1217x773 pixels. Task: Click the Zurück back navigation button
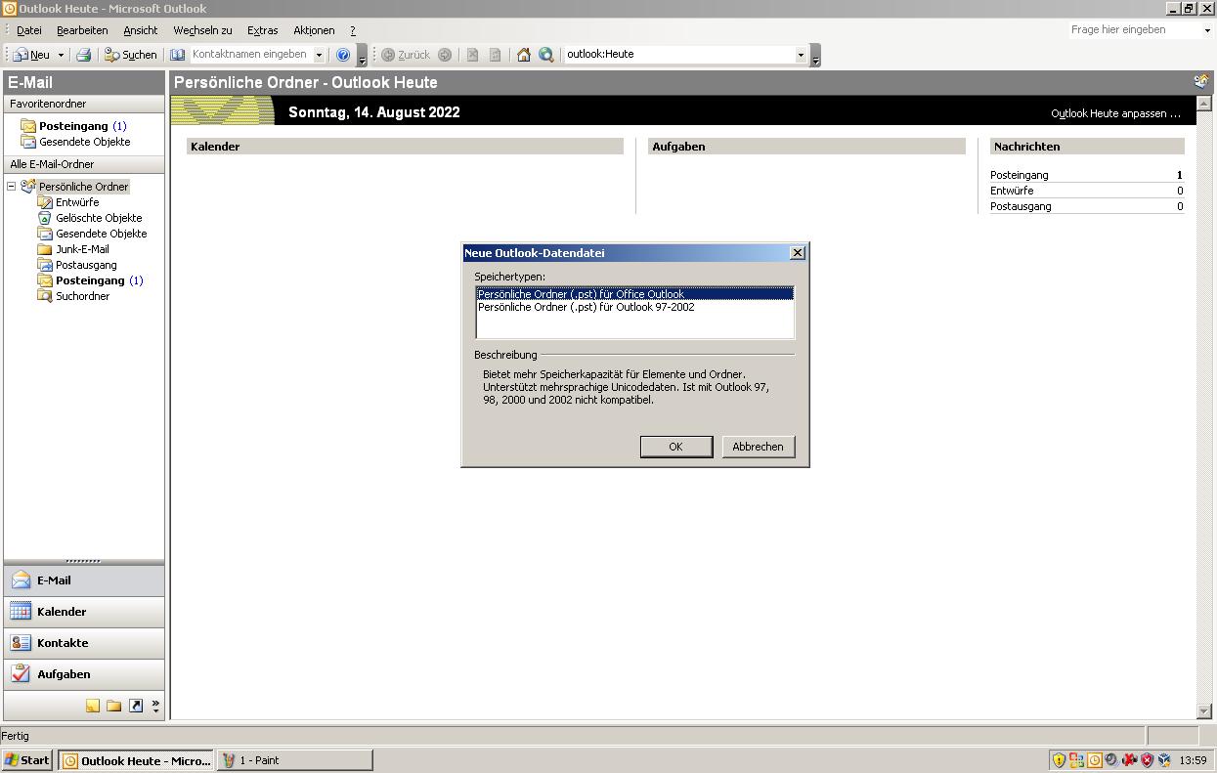click(x=406, y=55)
